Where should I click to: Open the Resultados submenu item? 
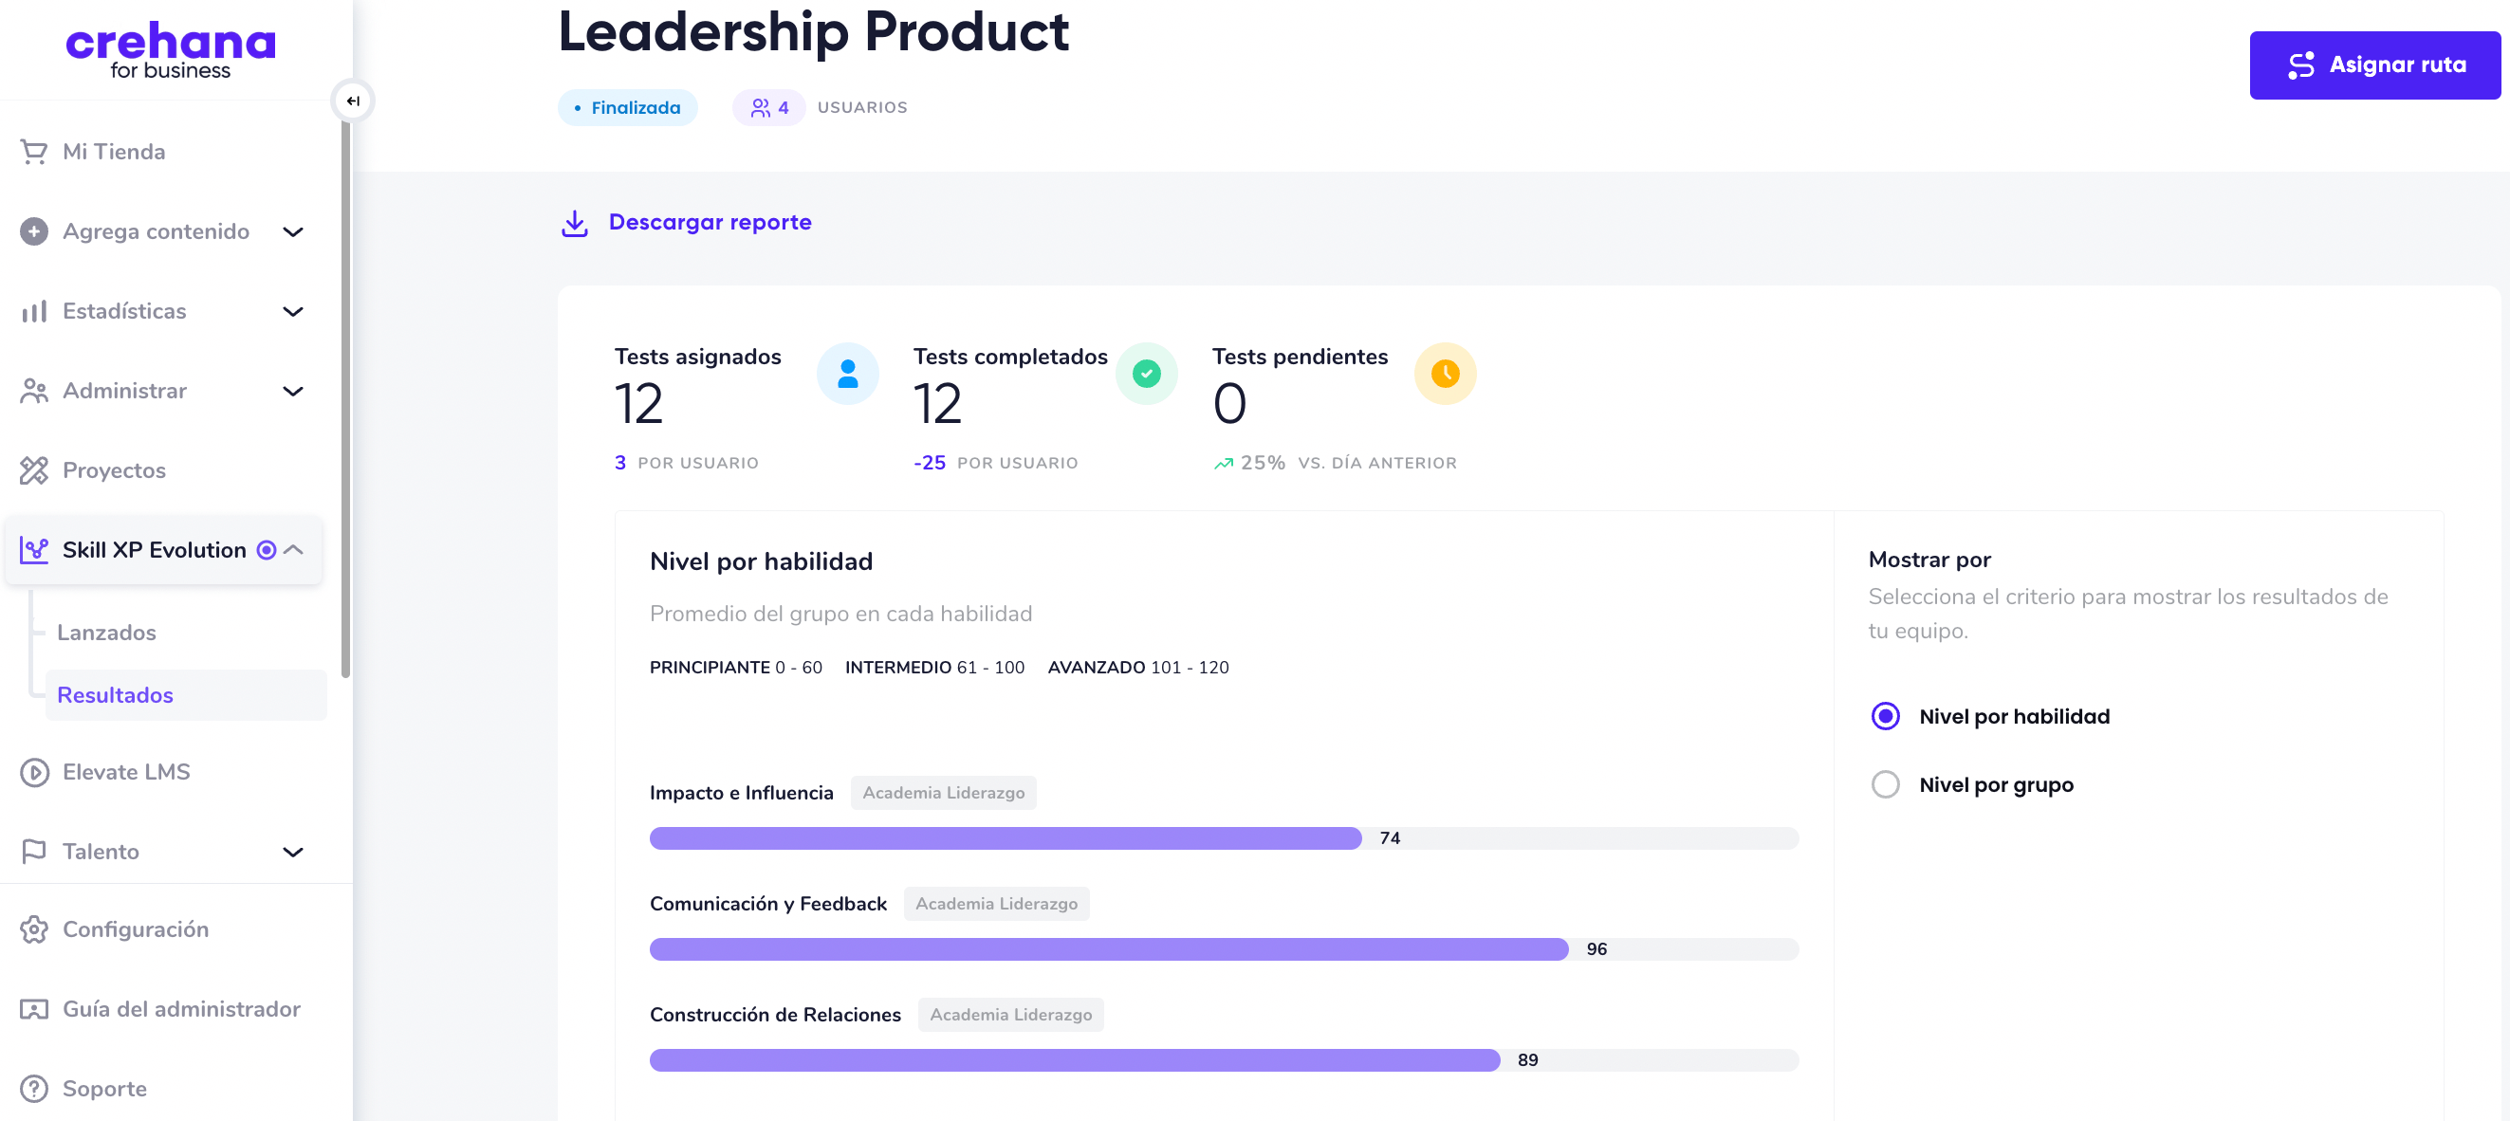pyautogui.click(x=115, y=695)
